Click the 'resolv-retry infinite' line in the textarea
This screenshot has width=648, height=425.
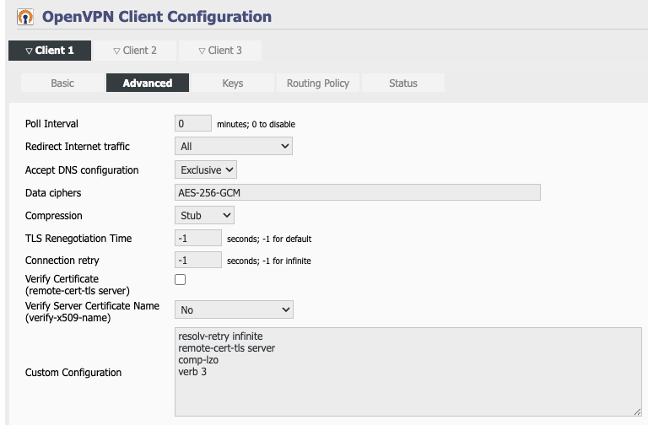point(220,336)
